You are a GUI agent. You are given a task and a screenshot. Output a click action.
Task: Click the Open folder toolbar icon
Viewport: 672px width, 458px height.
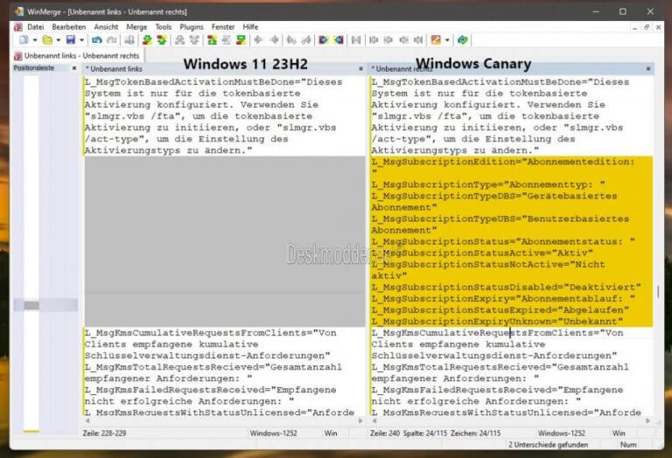pyautogui.click(x=47, y=40)
